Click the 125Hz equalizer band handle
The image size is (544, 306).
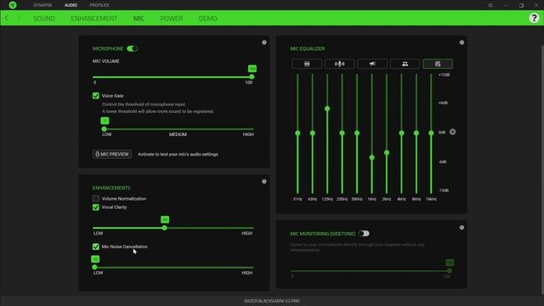(327, 109)
